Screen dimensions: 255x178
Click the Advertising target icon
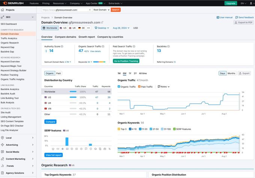click(x=3, y=145)
